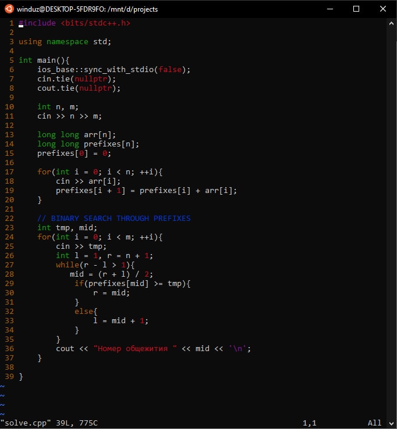Click the 'All' scroll position indicator
397x429 pixels.
[374, 423]
